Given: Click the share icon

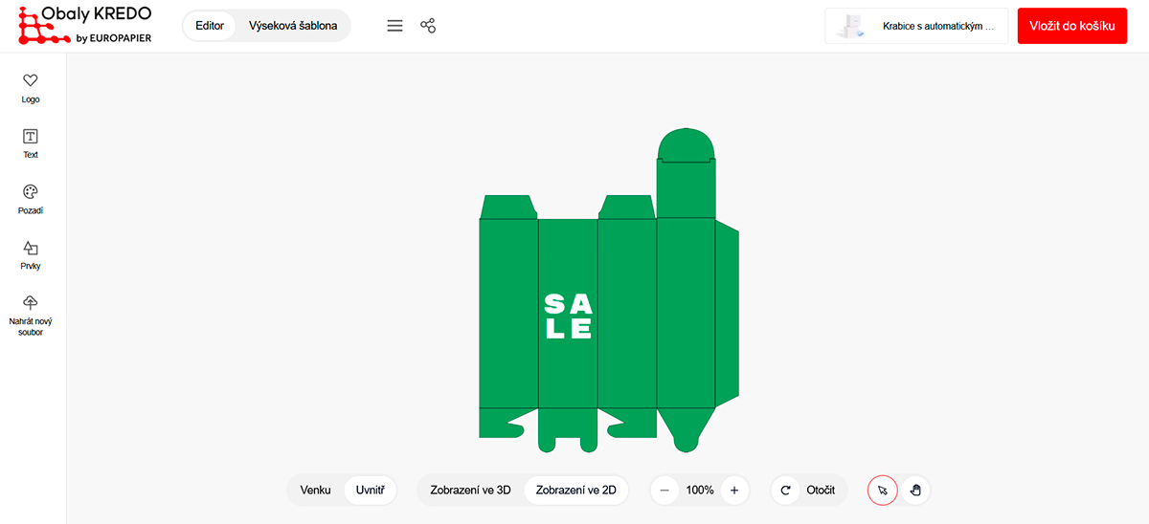Looking at the screenshot, I should pyautogui.click(x=428, y=26).
